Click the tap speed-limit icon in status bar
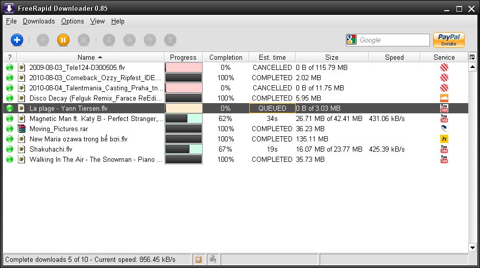 (213, 259)
